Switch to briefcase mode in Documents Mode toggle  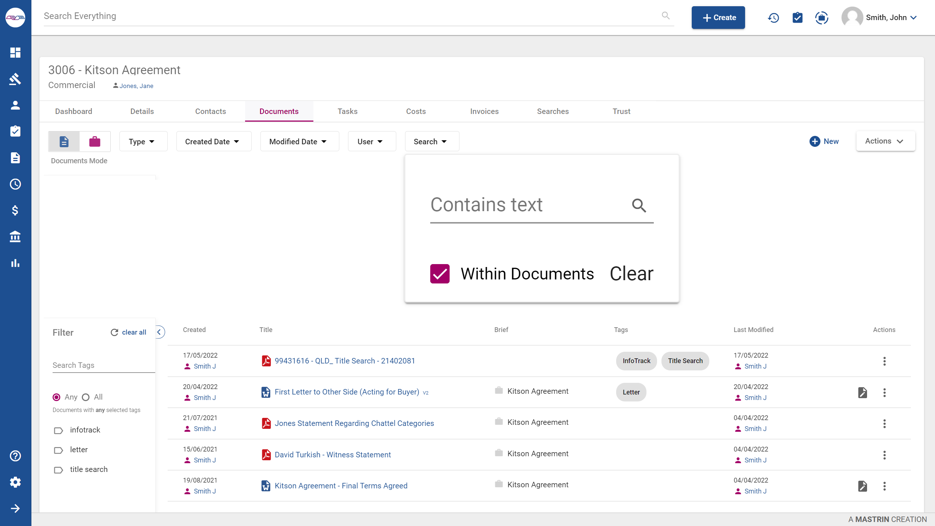tap(95, 141)
